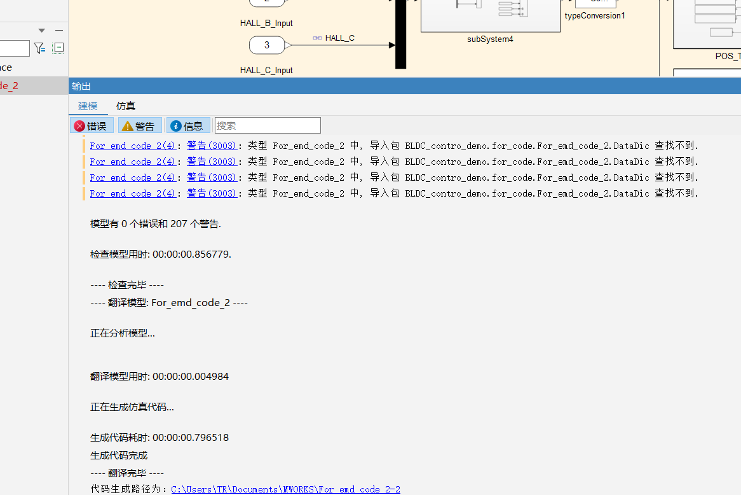The height and width of the screenshot is (495, 741).
Task: Toggle the 错误 error filter
Action: [92, 126]
